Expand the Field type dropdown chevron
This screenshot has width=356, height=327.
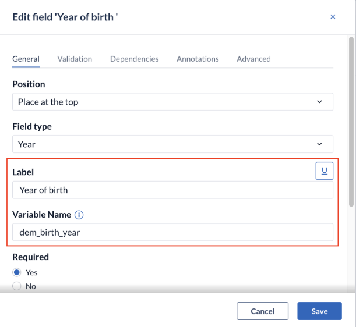[319, 144]
